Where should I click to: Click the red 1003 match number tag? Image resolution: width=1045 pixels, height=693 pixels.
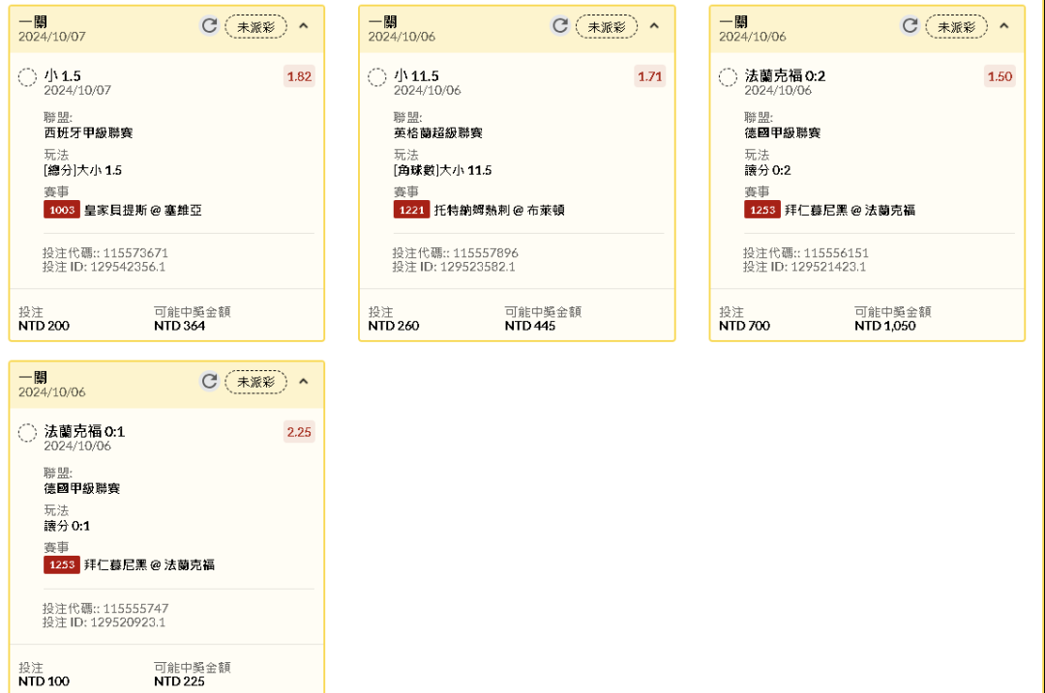(x=62, y=210)
